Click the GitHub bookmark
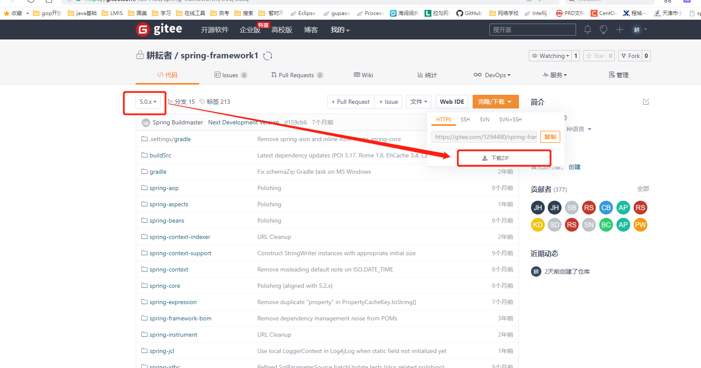The width and height of the screenshot is (701, 368). point(469,13)
